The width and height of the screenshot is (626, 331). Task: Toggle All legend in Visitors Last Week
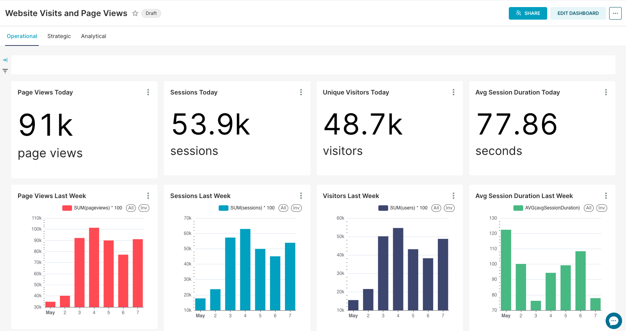pyautogui.click(x=436, y=208)
